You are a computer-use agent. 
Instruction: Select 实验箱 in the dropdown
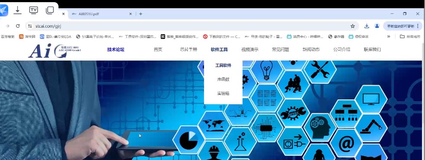pos(224,93)
